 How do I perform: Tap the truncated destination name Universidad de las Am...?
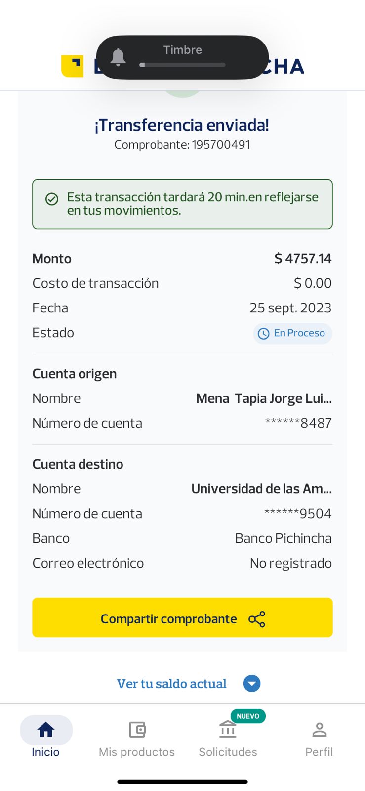click(261, 489)
